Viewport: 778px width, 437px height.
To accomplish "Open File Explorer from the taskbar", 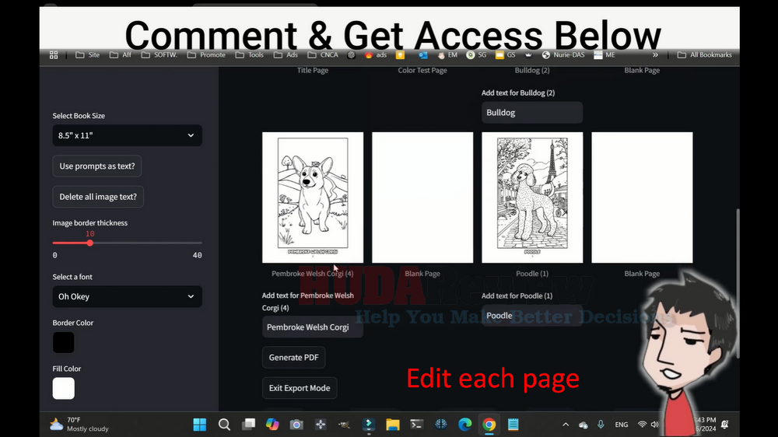I will coord(393,425).
